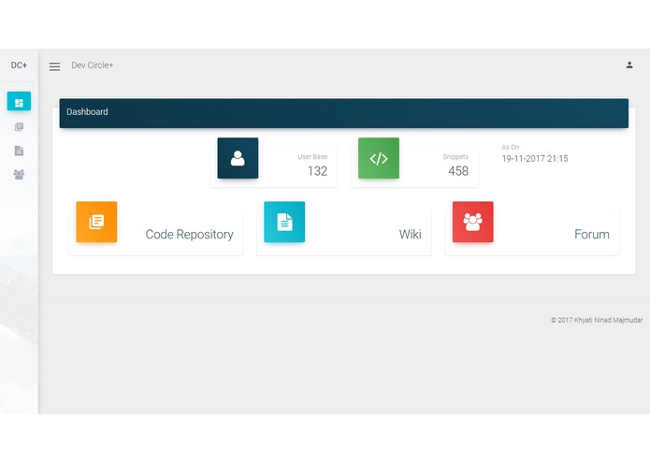The height and width of the screenshot is (462, 650).
Task: Click the date 19-11-2017 21:15
Action: click(x=535, y=159)
